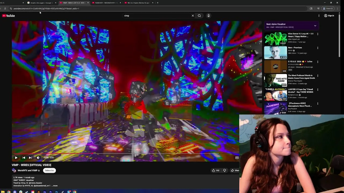Close the NANORAY tab
The height and width of the screenshot is (193, 344).
click(120, 3)
